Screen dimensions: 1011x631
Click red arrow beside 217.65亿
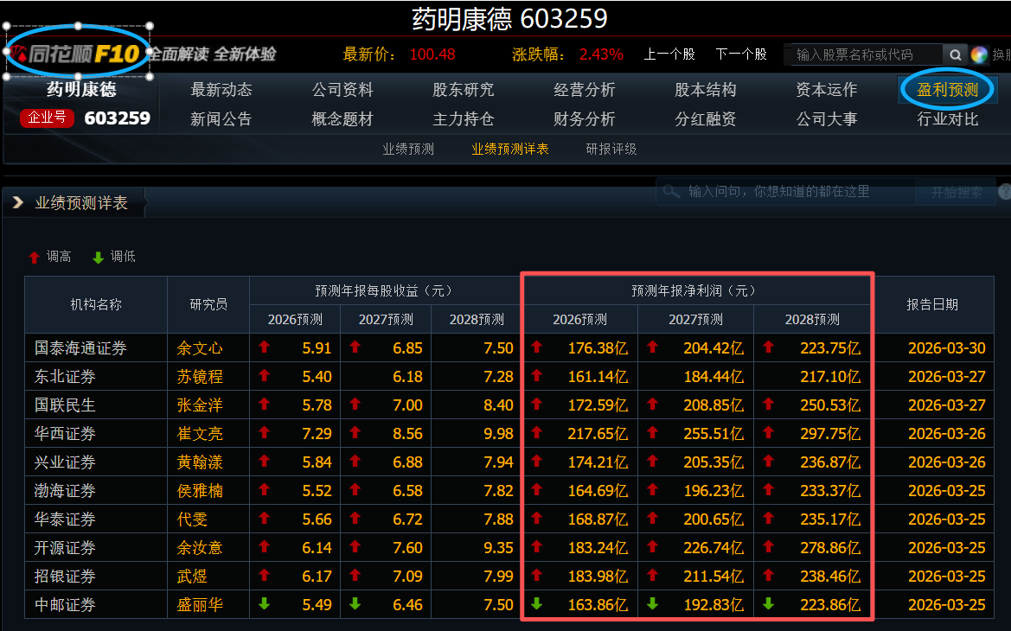tap(536, 432)
